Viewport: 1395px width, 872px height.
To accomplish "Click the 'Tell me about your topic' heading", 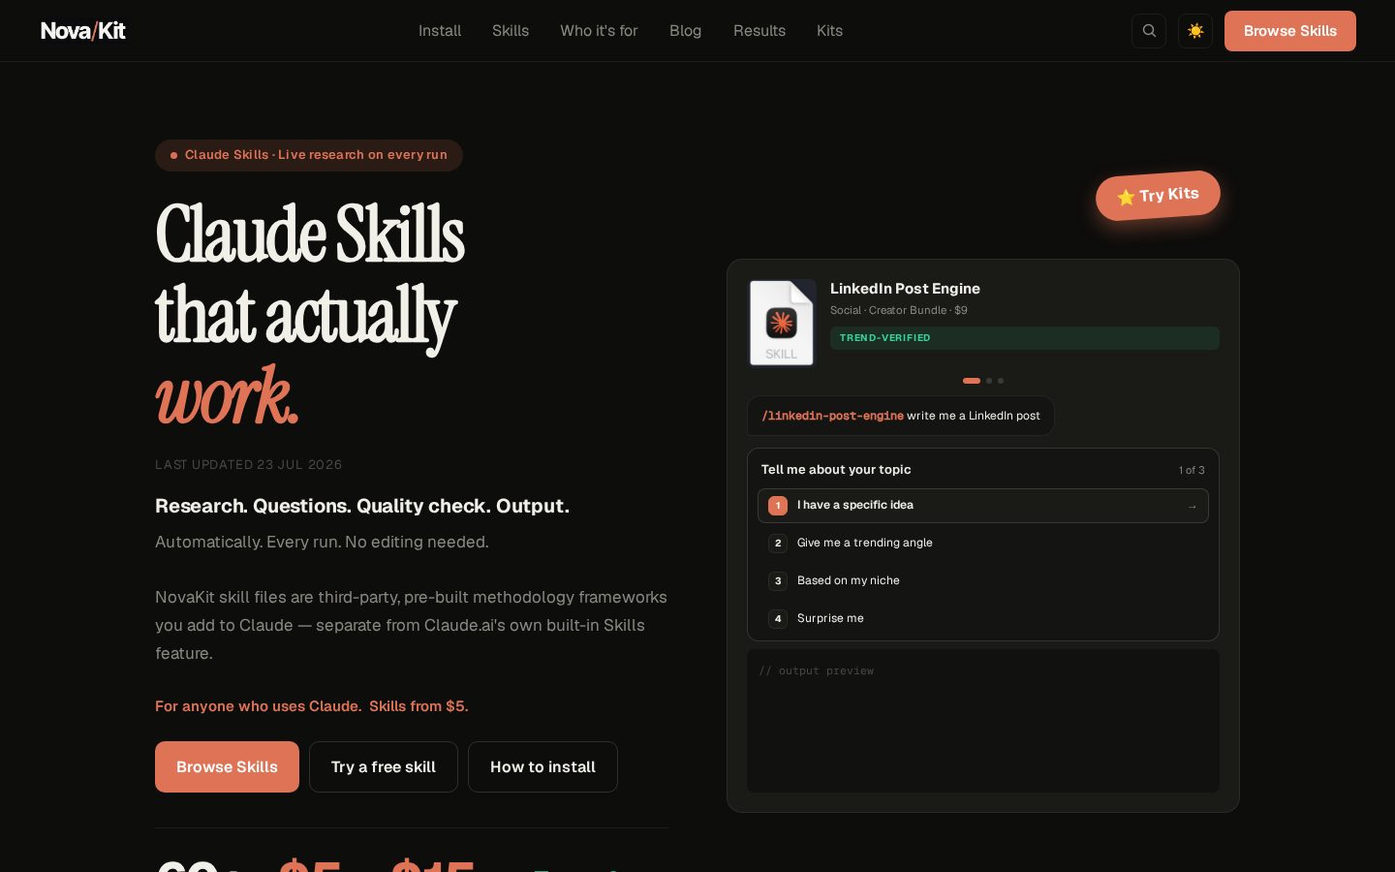I will point(836,470).
